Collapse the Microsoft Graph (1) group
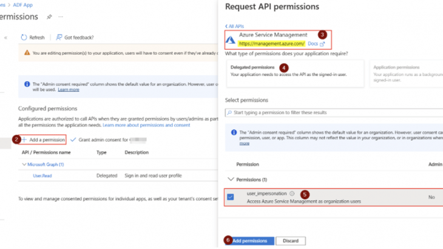The width and height of the screenshot is (443, 249). (24, 164)
